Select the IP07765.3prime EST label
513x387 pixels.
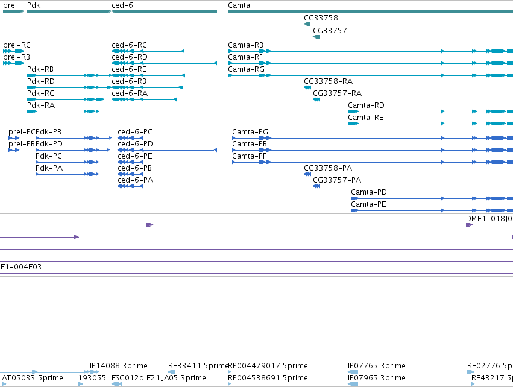(377, 366)
